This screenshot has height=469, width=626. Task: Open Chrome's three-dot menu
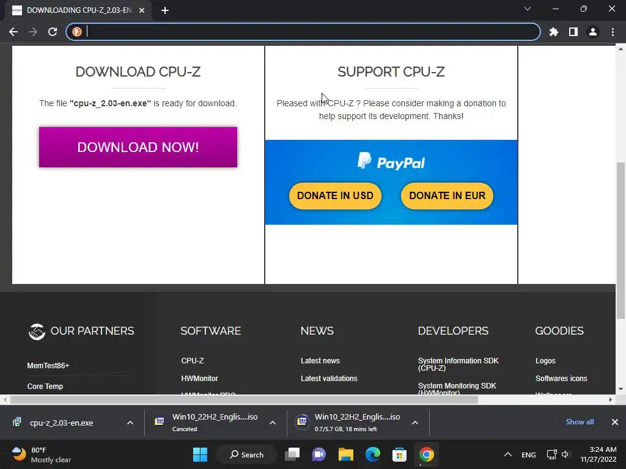click(x=613, y=32)
